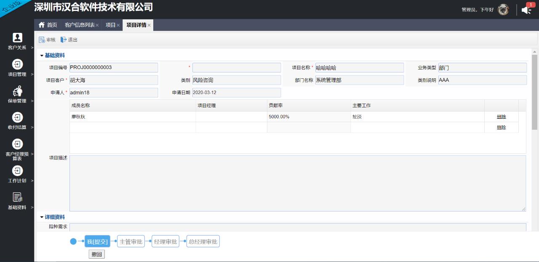Switch to the 客户信息列表 tab
This screenshot has height=262, width=539.
pos(80,25)
